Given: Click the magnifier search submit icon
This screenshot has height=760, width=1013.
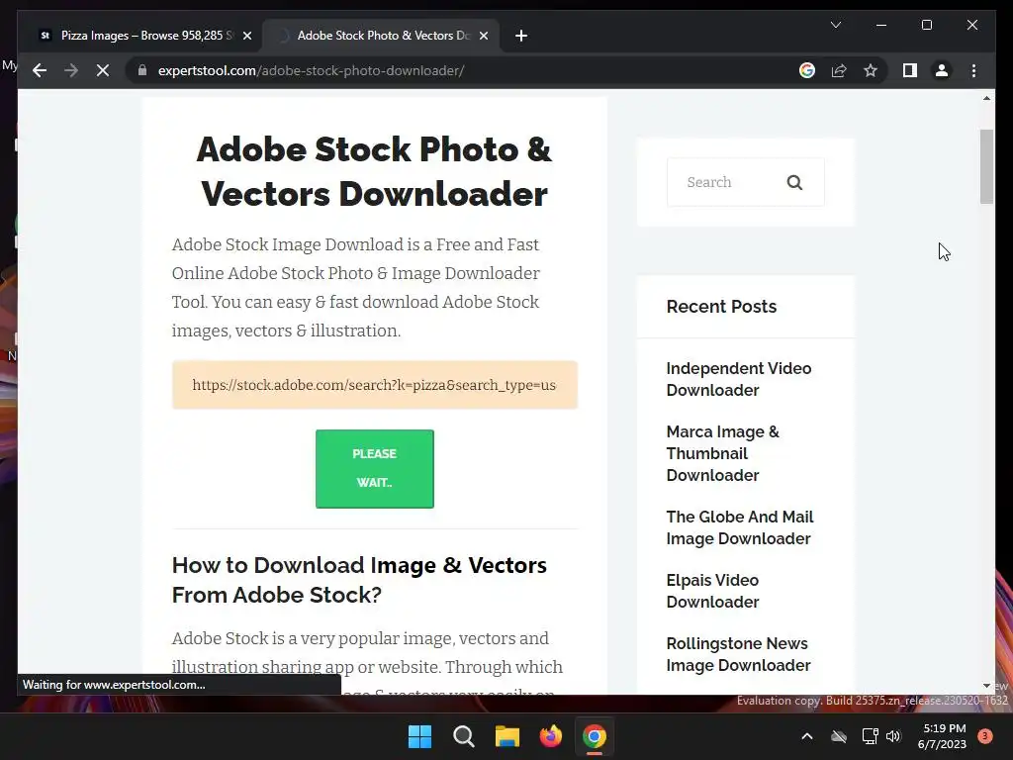Looking at the screenshot, I should [794, 183].
